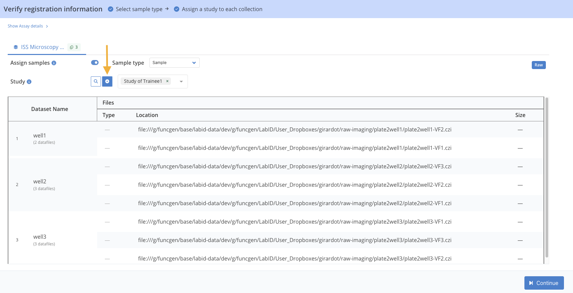573x293 pixels.
Task: Click the Raw button
Action: [538, 65]
